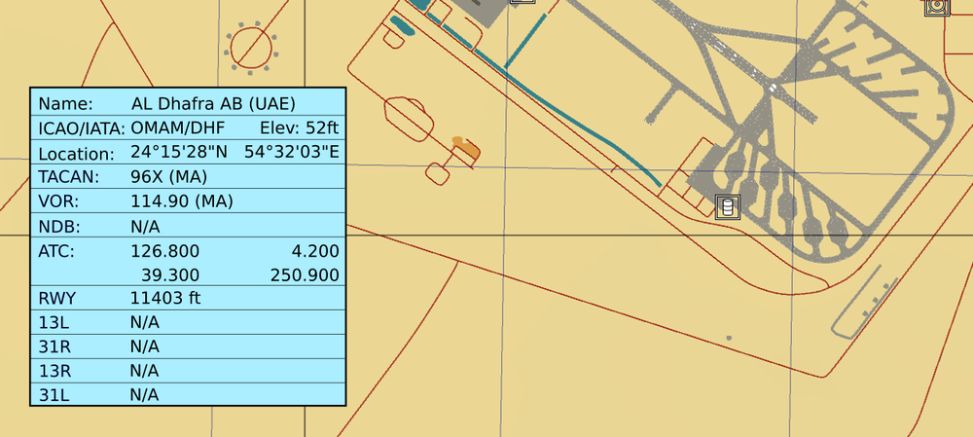Click the VOR frequency 114.90 (MA)
This screenshot has height=437, width=973.
(x=182, y=201)
